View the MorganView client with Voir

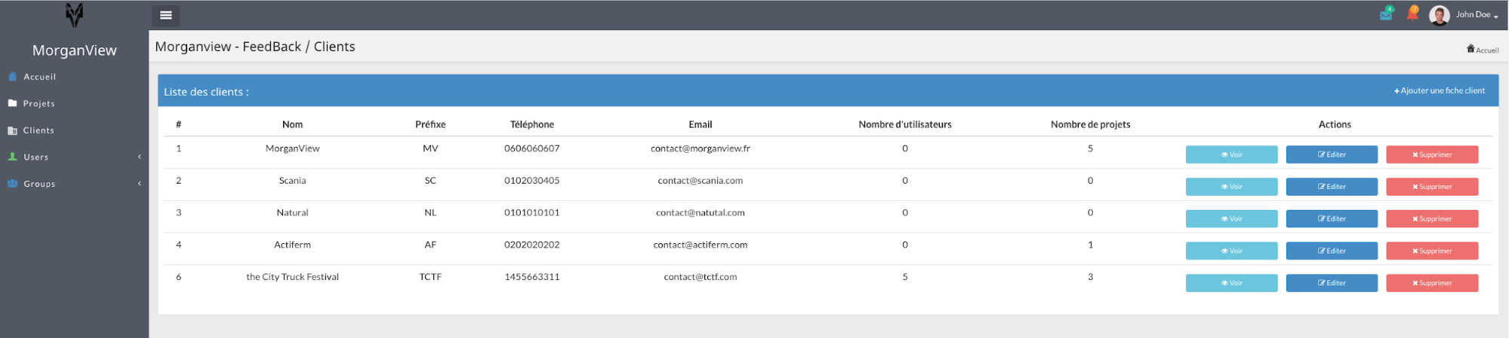tap(1231, 154)
